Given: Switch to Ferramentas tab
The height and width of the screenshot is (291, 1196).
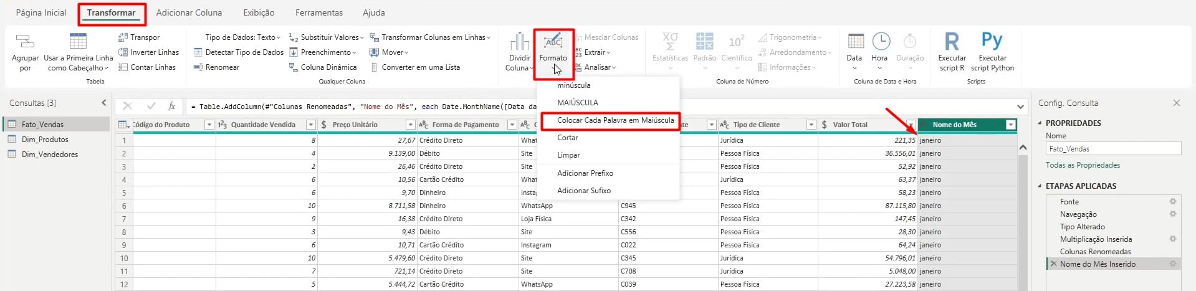Looking at the screenshot, I should tap(319, 12).
